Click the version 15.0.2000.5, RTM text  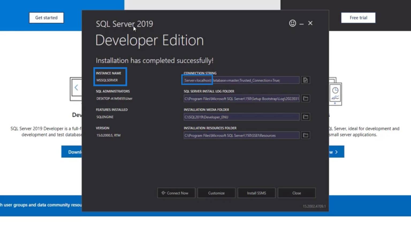[108, 135]
